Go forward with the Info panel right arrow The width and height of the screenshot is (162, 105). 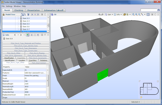(x=21, y=35)
